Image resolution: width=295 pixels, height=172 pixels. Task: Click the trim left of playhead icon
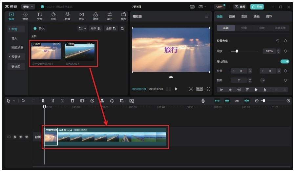[53, 101]
